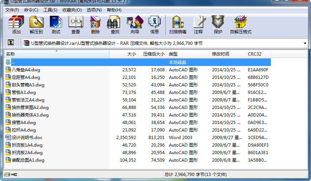
Task: Sort by 名称 column header
Action: point(57,54)
